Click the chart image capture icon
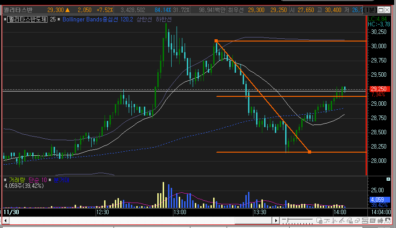 (372, 221)
